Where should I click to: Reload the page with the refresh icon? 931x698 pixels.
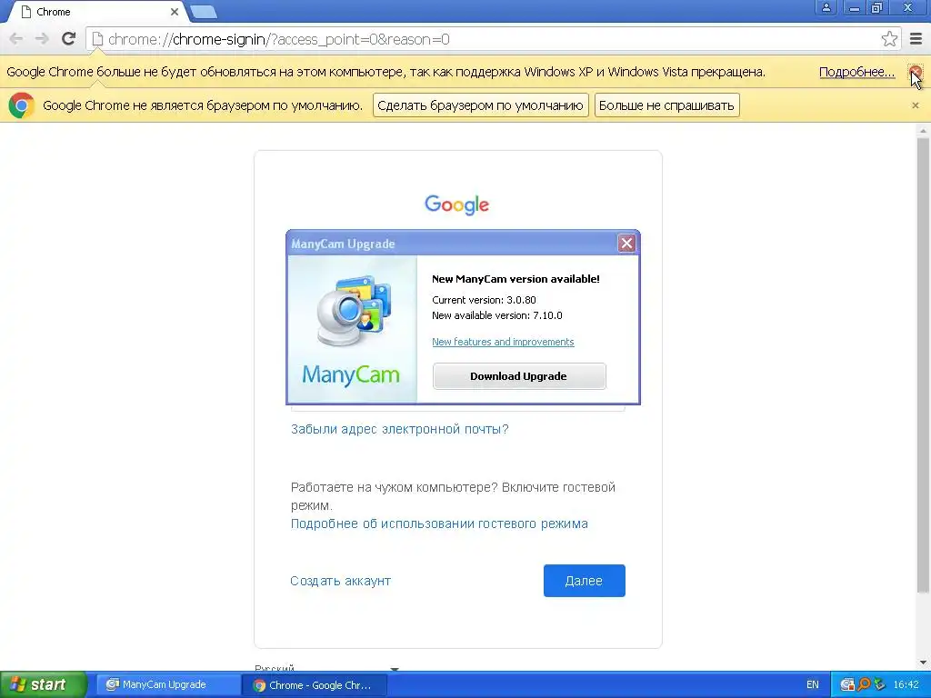tap(68, 39)
